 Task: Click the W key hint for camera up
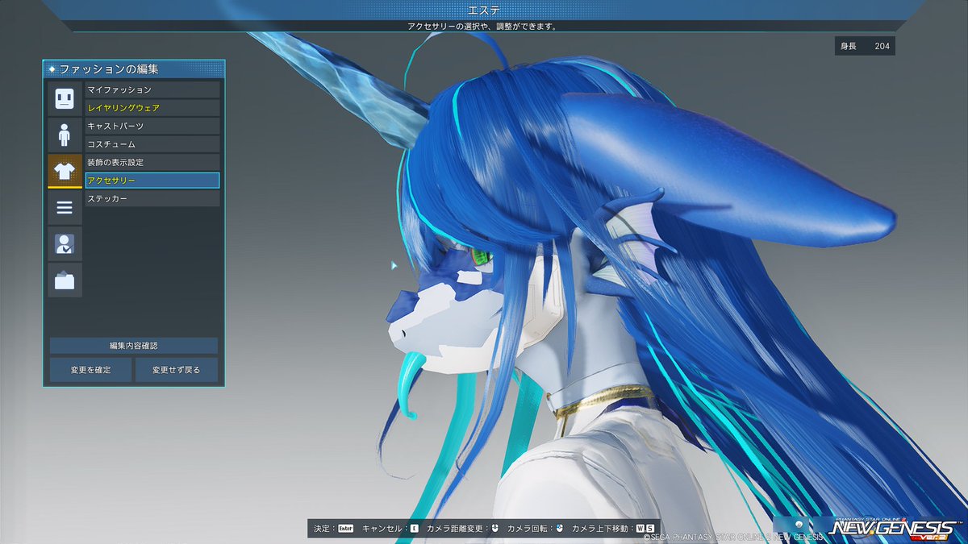point(640,529)
